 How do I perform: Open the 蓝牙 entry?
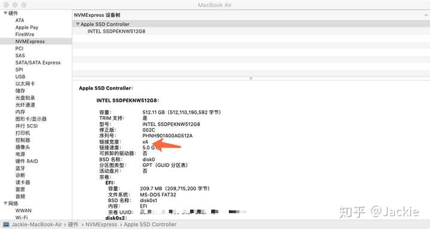(20, 168)
